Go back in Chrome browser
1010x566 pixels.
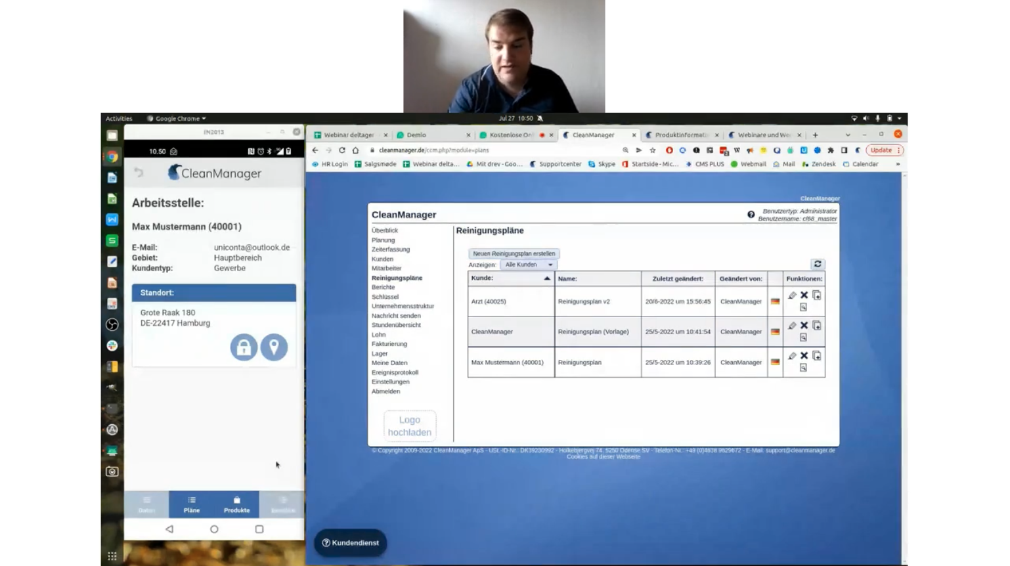pos(315,150)
